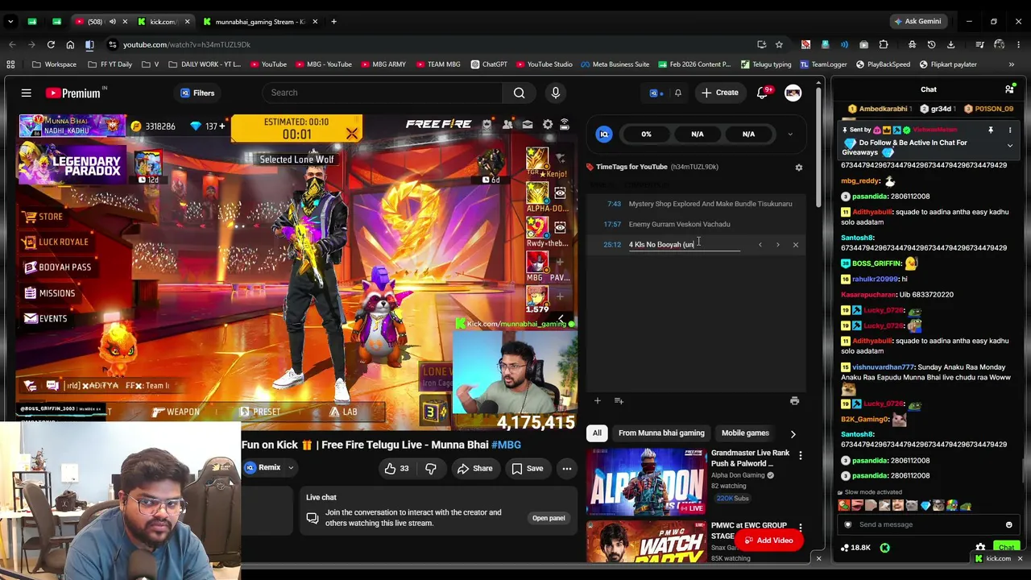Image resolution: width=1031 pixels, height=580 pixels.
Task: Open pinned message options three dots
Action: pyautogui.click(x=1009, y=130)
